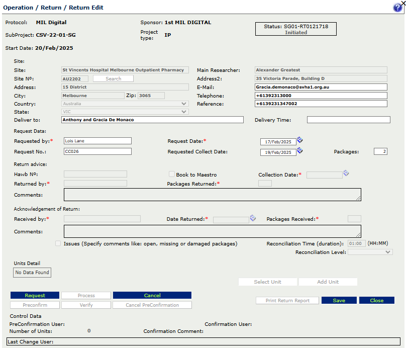Click the Hawb No field
Viewport: 406px width, 348px height.
tap(95, 174)
